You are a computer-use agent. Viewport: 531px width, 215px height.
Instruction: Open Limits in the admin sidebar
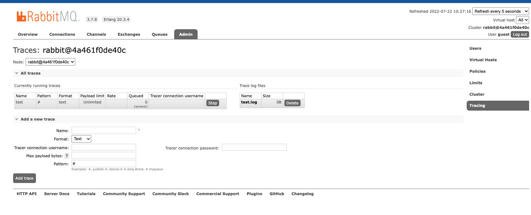[476, 83]
